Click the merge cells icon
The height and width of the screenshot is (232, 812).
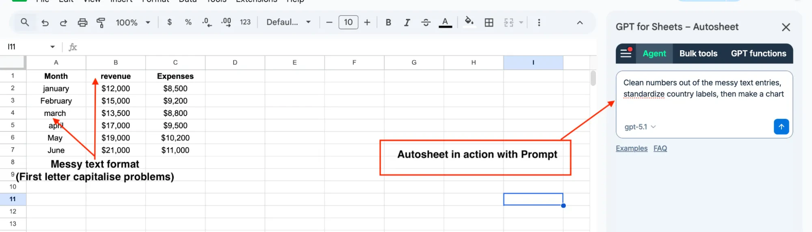click(509, 22)
